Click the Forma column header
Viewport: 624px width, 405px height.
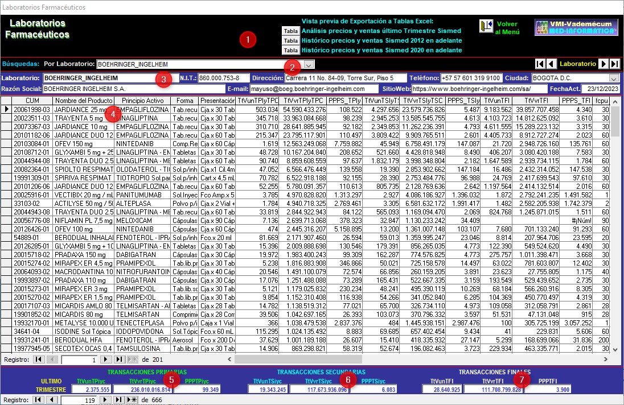click(184, 101)
